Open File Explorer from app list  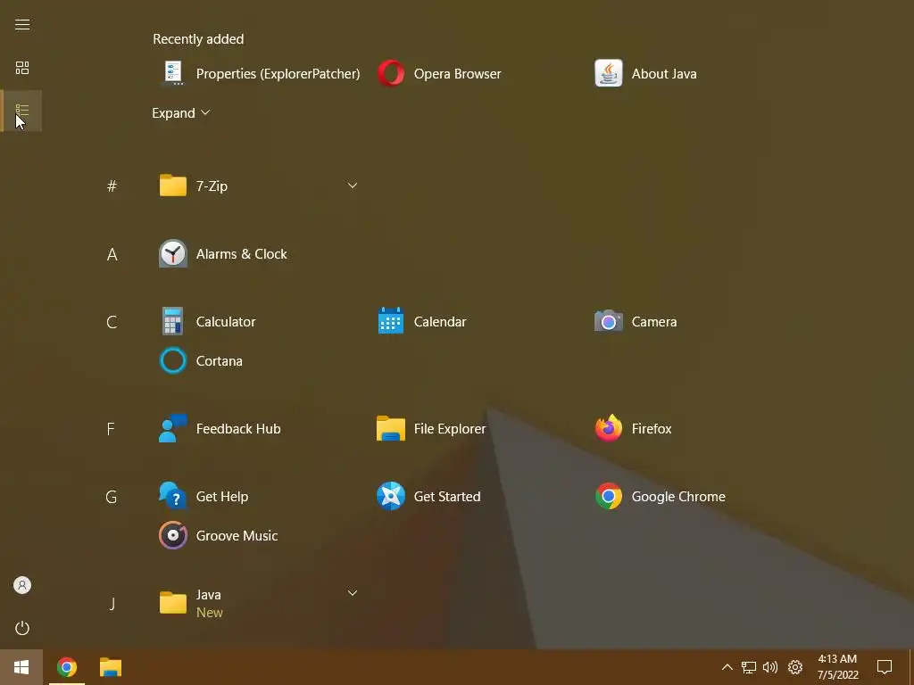click(391, 428)
